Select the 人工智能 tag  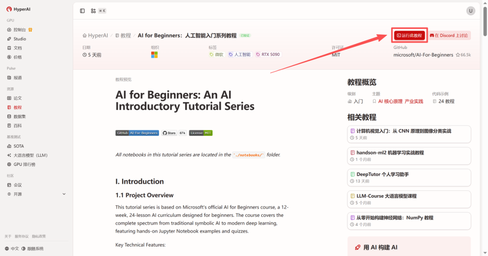239,55
